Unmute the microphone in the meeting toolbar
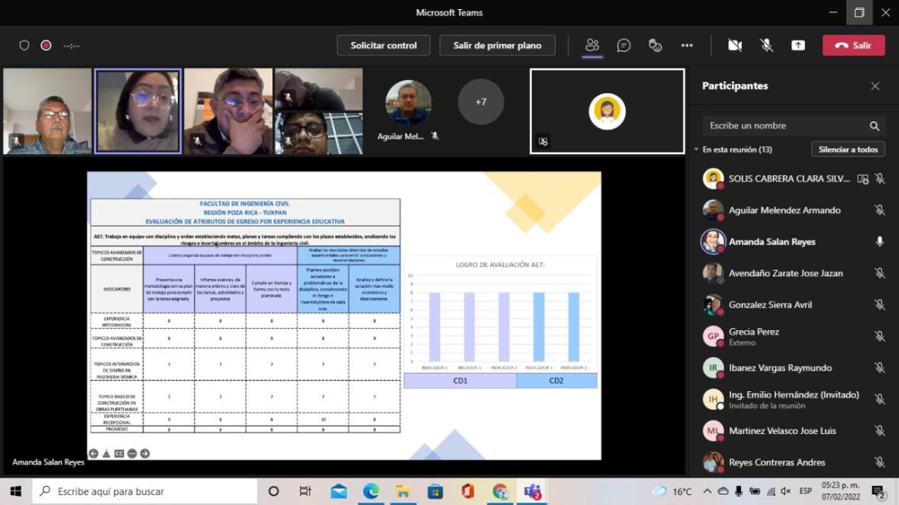This screenshot has height=505, width=899. click(x=766, y=46)
